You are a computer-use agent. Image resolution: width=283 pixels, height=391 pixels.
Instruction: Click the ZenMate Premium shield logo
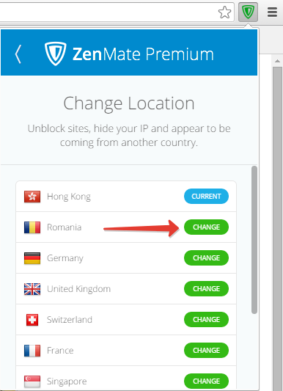tap(55, 54)
